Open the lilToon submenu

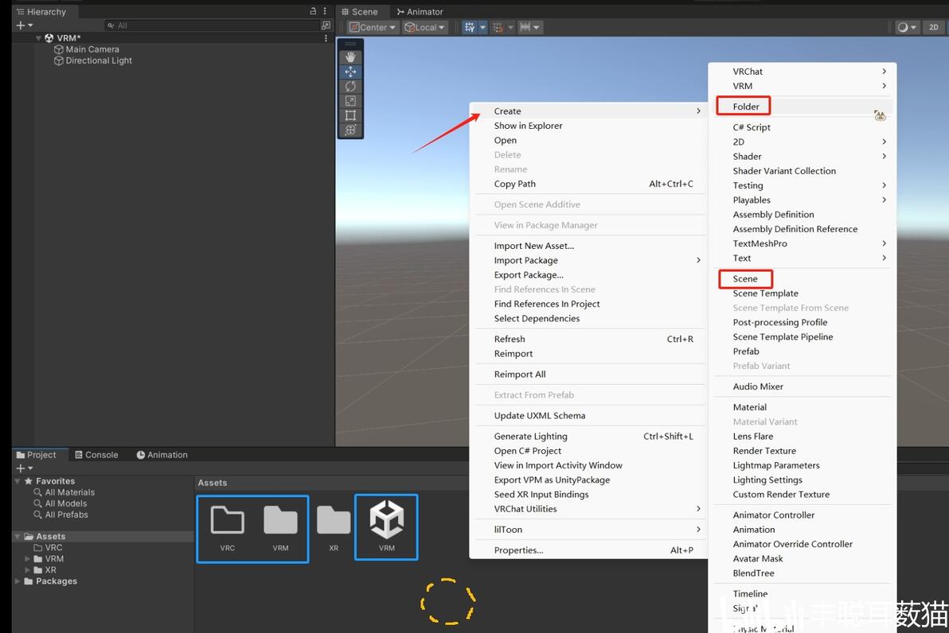click(x=588, y=530)
